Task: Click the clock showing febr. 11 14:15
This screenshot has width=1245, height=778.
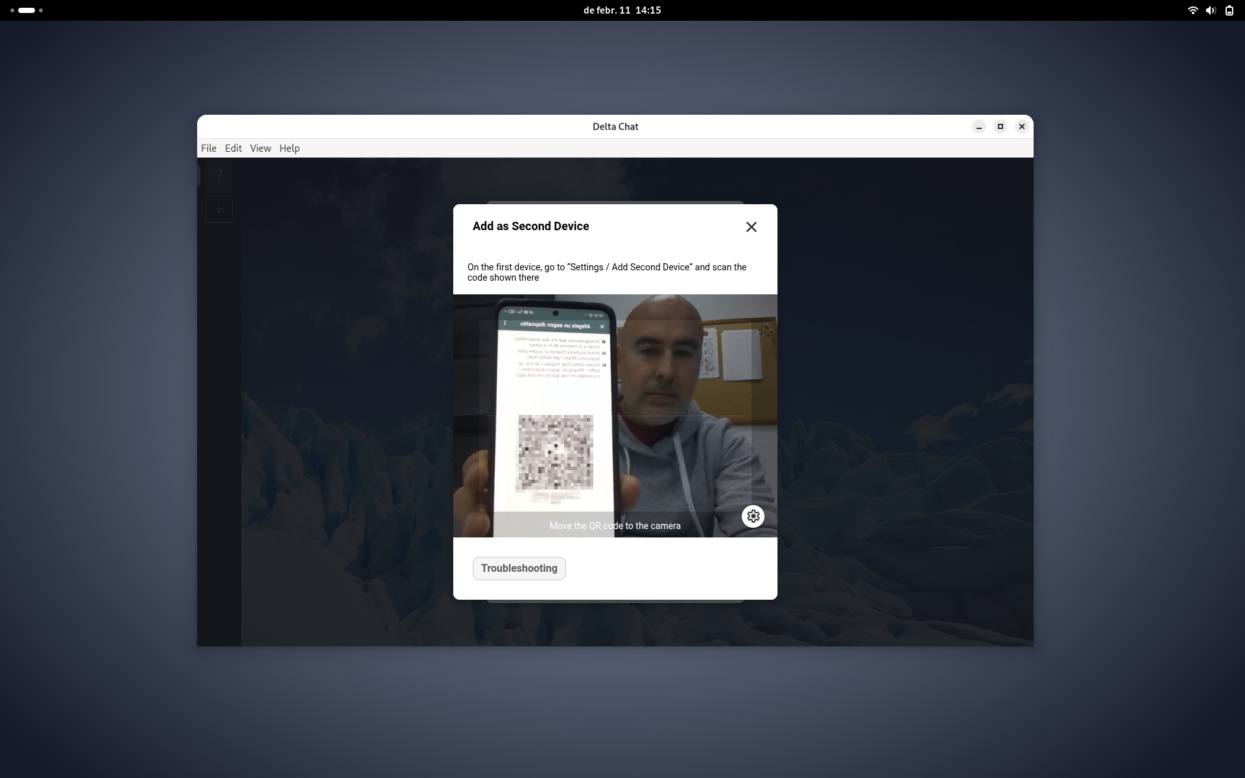Action: tap(622, 10)
